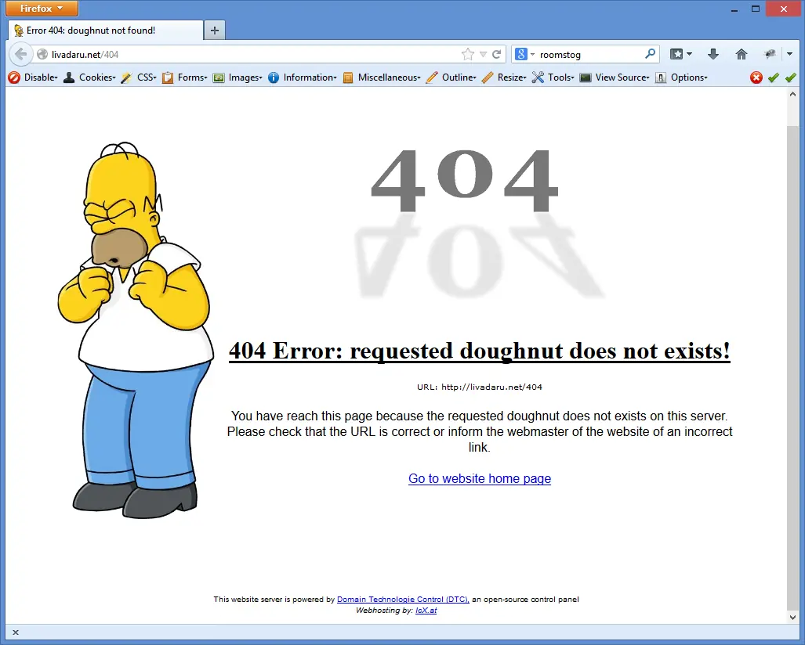Open the Forms menu
805x645 pixels.
coord(185,77)
